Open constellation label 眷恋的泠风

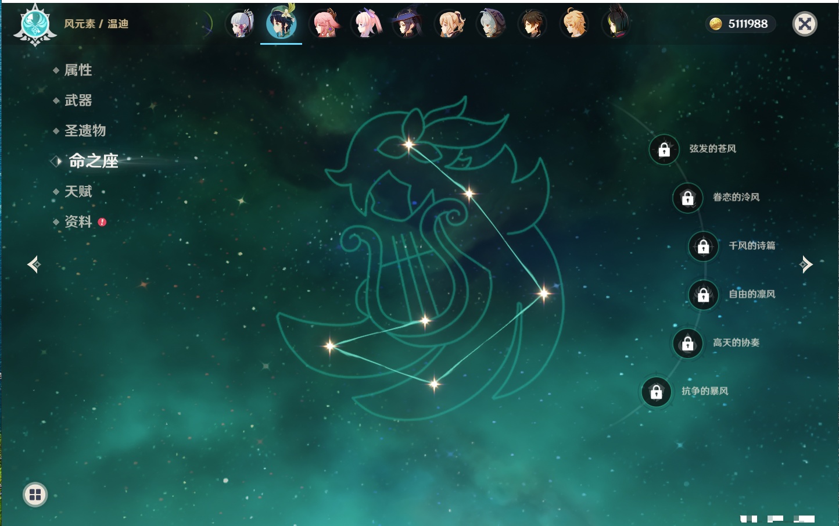click(736, 197)
